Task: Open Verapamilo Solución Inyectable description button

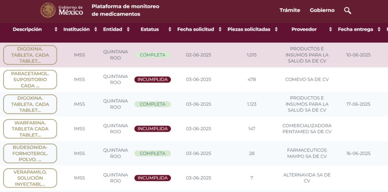Action: pyautogui.click(x=30, y=178)
